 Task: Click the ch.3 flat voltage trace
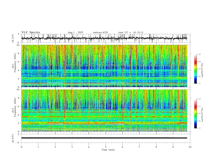(104, 138)
